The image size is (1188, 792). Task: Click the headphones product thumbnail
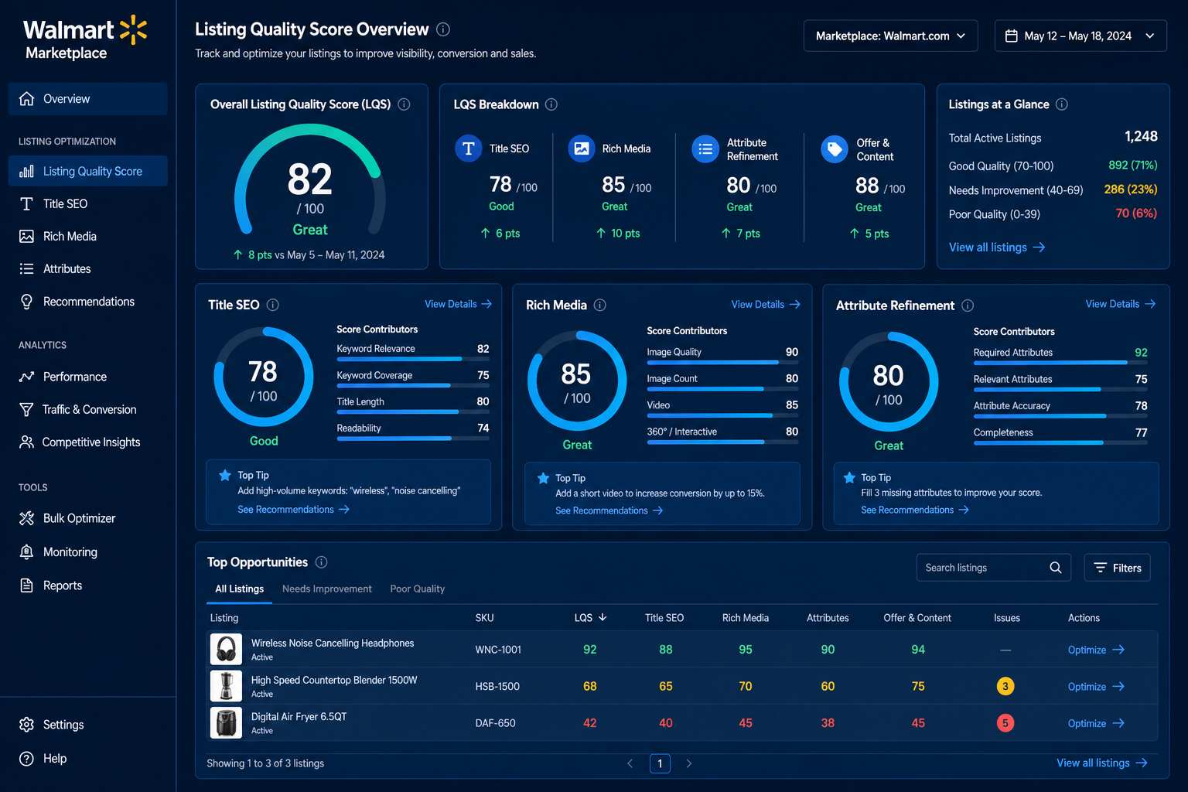pos(226,650)
